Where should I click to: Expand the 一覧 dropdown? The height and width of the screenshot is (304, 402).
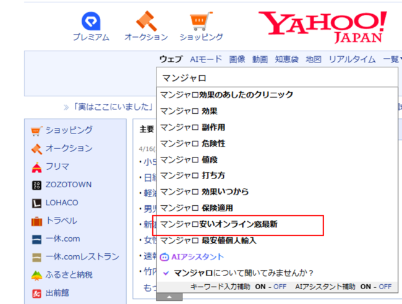click(392, 59)
